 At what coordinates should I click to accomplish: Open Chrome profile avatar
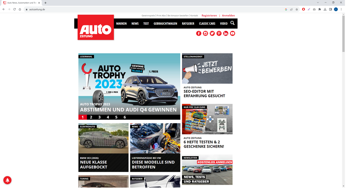coord(336,9)
